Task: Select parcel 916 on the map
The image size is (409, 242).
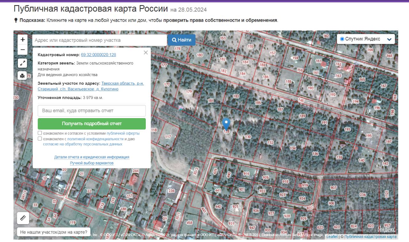Action: click(246, 174)
